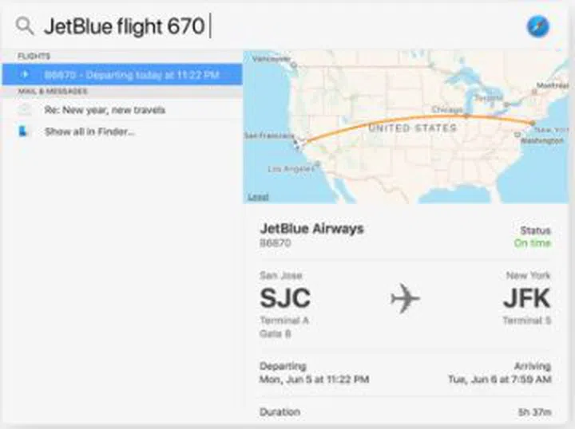Click the airplane icon in the B6670 result row
Viewport: 575px width, 429px height.
(25, 75)
